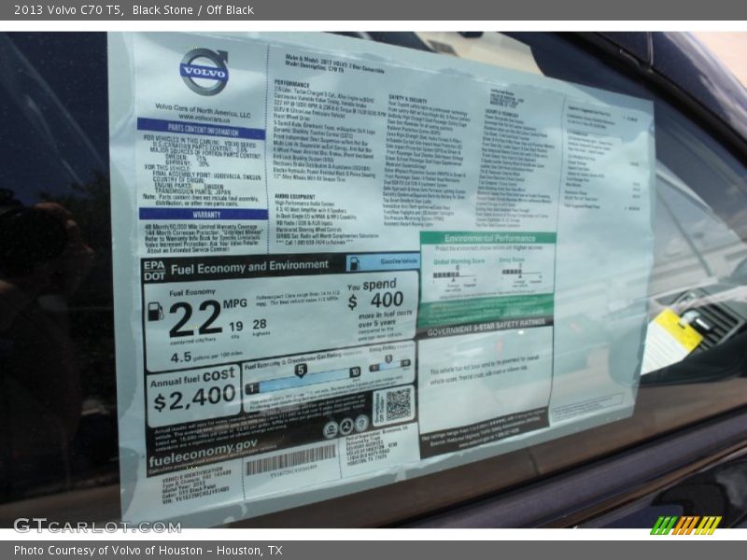Click the QR code on the fuel label

(x=396, y=404)
